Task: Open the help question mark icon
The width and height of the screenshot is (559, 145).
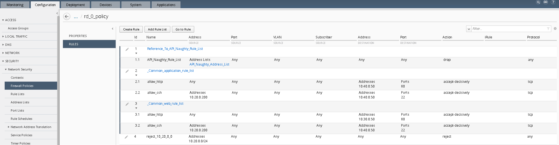Action: coord(553,2)
